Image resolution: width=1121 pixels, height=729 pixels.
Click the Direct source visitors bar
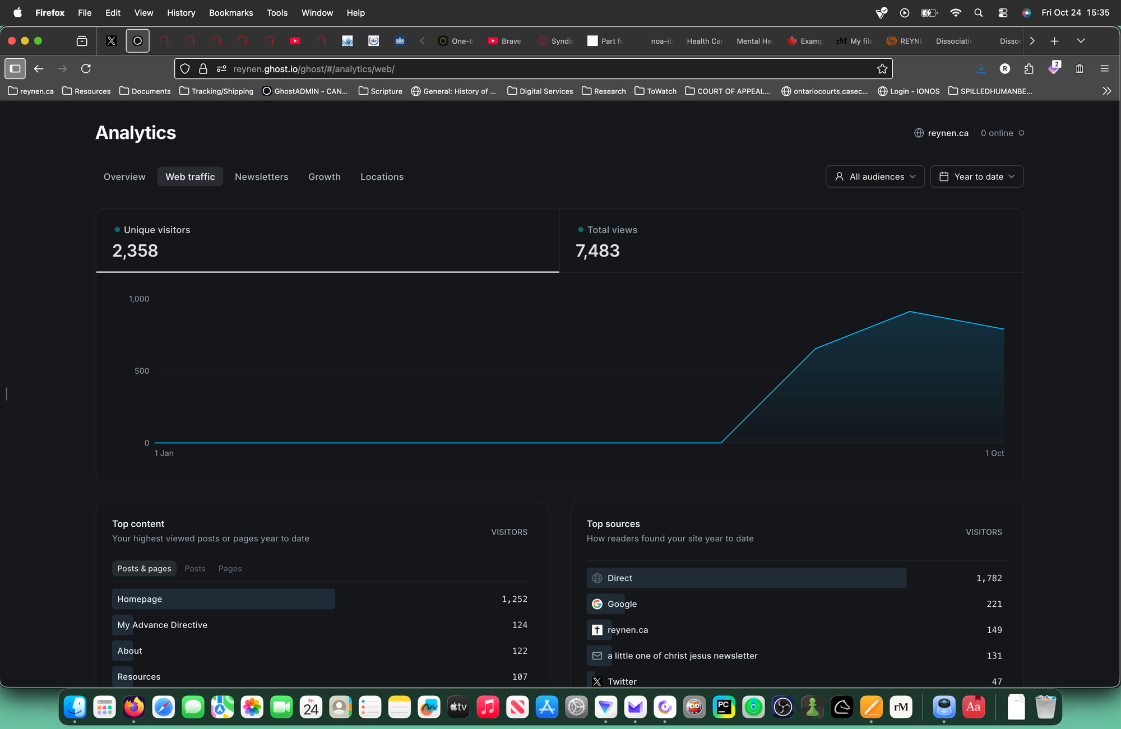(745, 578)
